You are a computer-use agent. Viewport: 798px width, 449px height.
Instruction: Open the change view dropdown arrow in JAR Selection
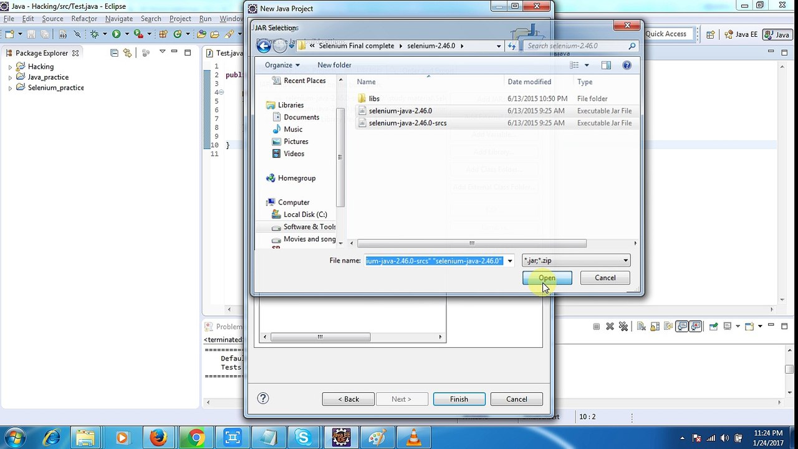(587, 65)
